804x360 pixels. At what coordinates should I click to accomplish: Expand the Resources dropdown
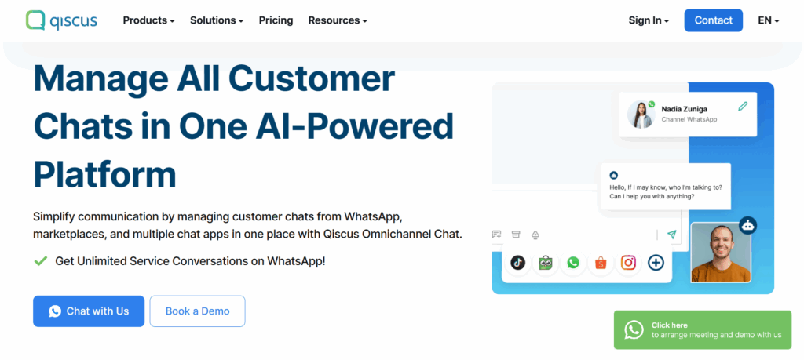(x=338, y=20)
